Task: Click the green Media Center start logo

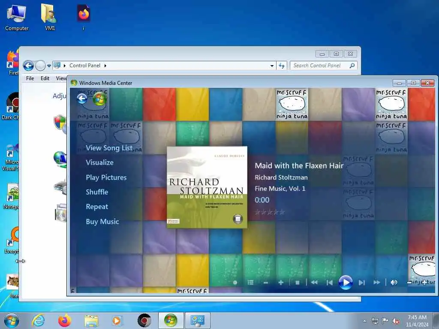Action: click(99, 99)
